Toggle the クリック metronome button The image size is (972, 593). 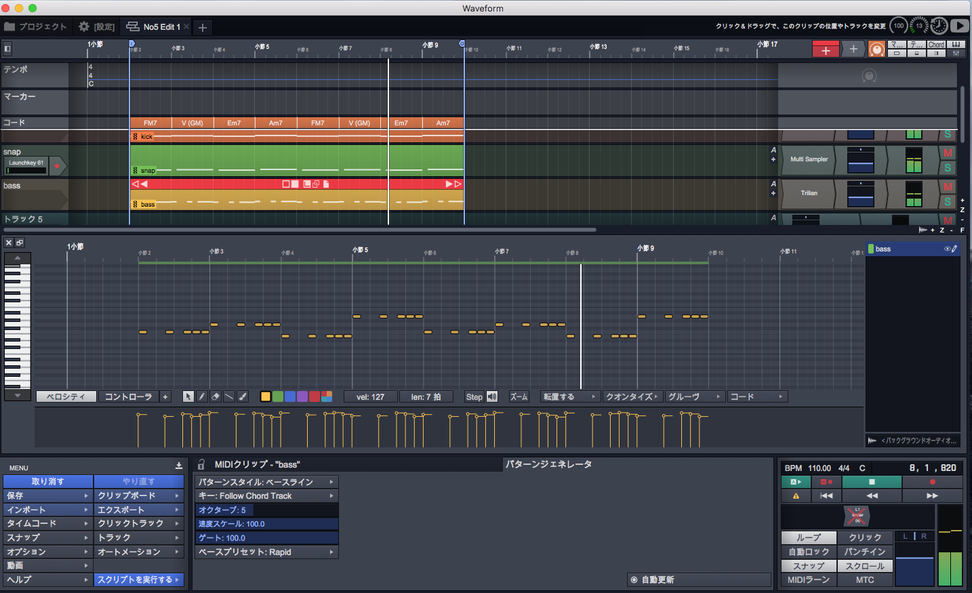(866, 537)
